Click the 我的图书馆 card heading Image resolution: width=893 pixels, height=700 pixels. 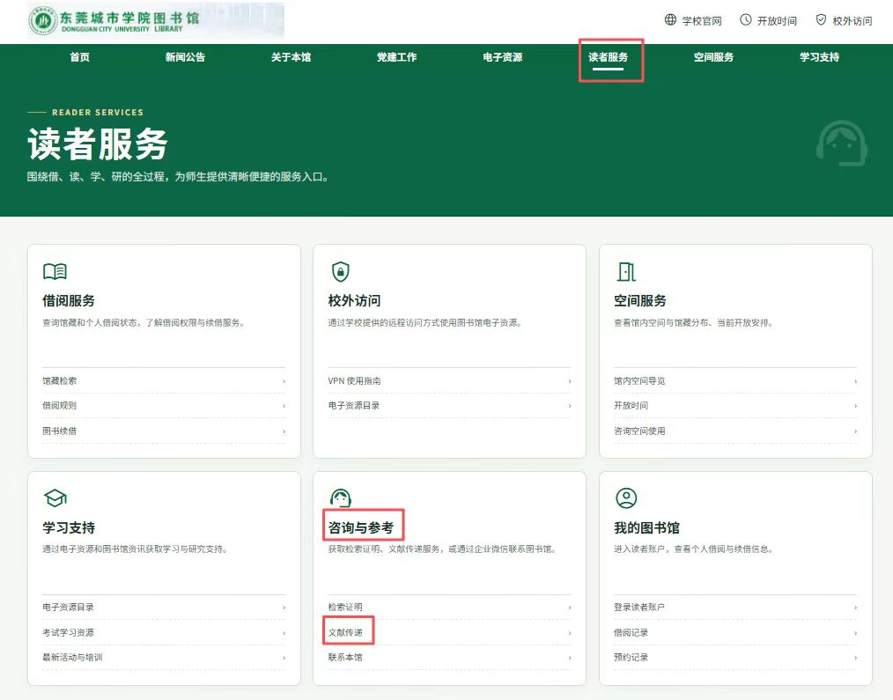click(647, 527)
